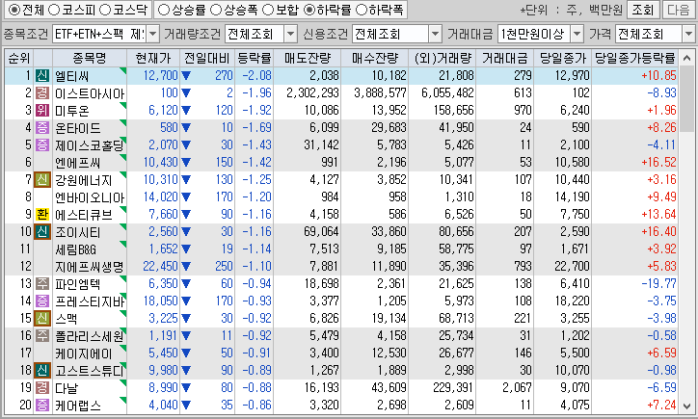Select the 하락률 radio button

coord(309,10)
